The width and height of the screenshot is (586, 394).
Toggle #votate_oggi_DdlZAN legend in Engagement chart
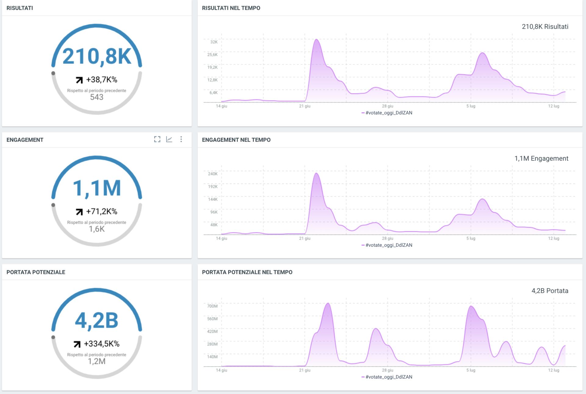click(x=387, y=245)
